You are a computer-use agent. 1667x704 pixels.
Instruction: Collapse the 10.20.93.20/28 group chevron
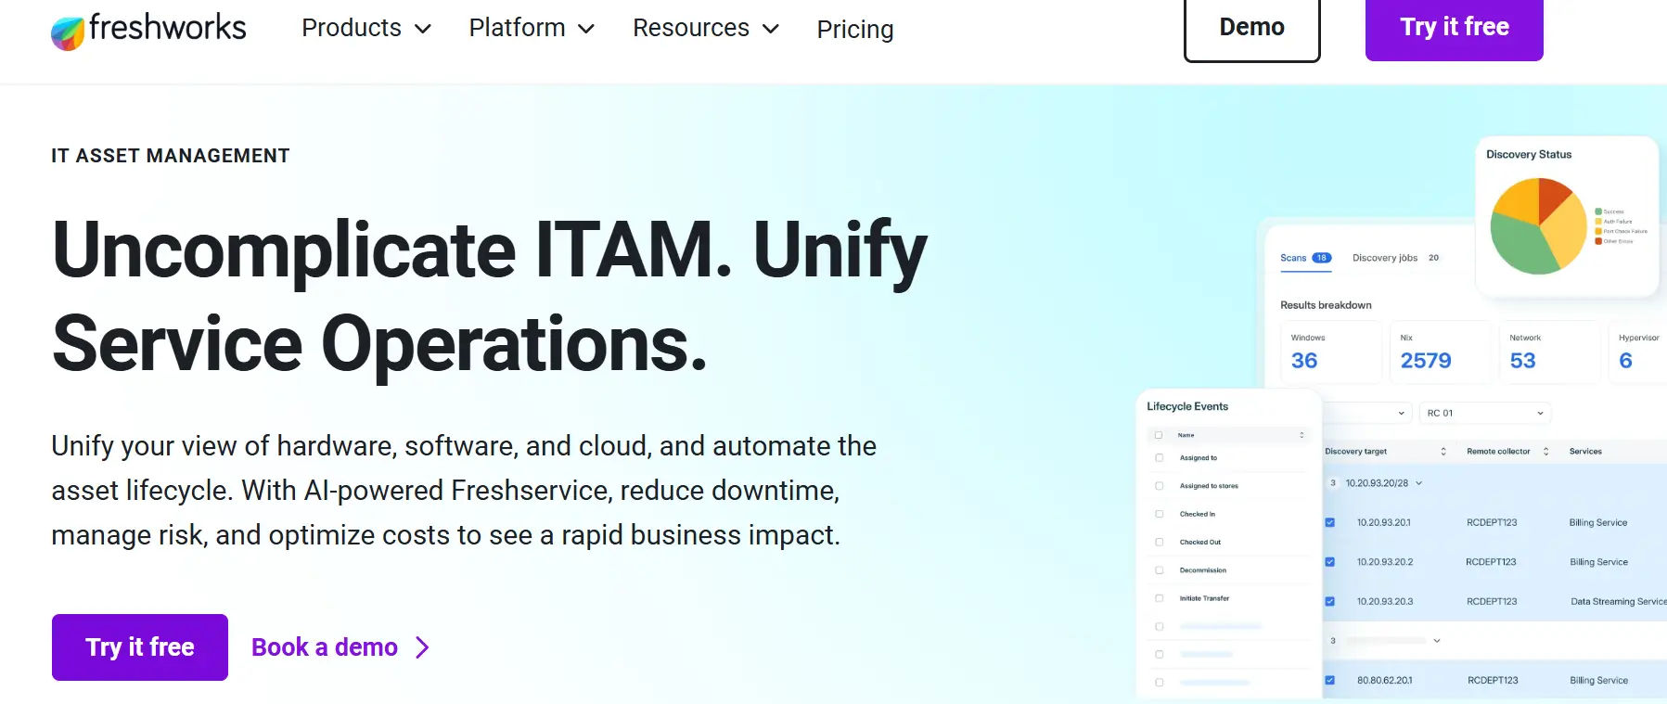click(1418, 483)
